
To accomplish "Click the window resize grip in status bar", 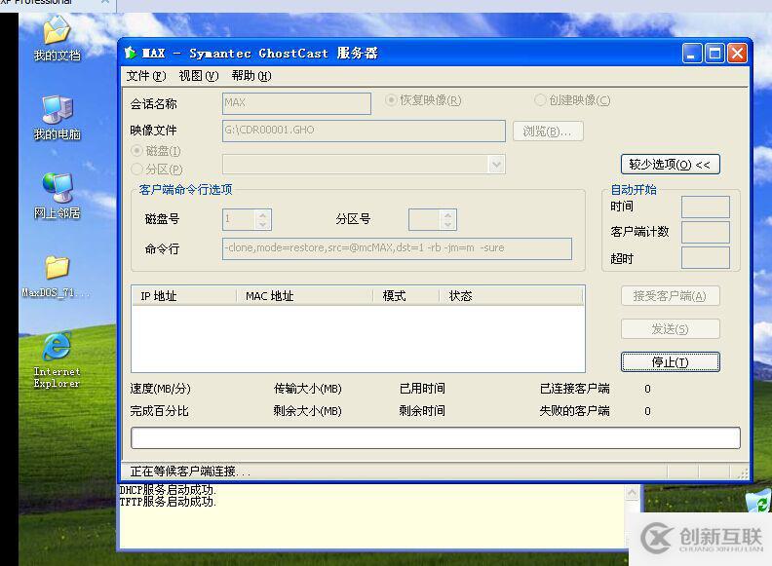I will tap(744, 473).
